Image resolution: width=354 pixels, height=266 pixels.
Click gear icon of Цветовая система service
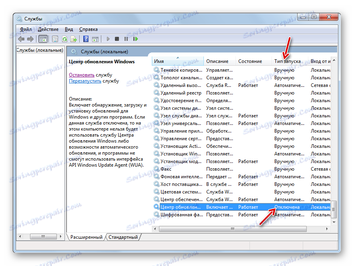click(156, 192)
